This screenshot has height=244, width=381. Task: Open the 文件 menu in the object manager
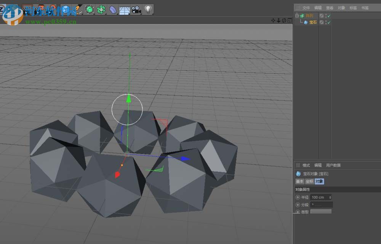(x=306, y=7)
